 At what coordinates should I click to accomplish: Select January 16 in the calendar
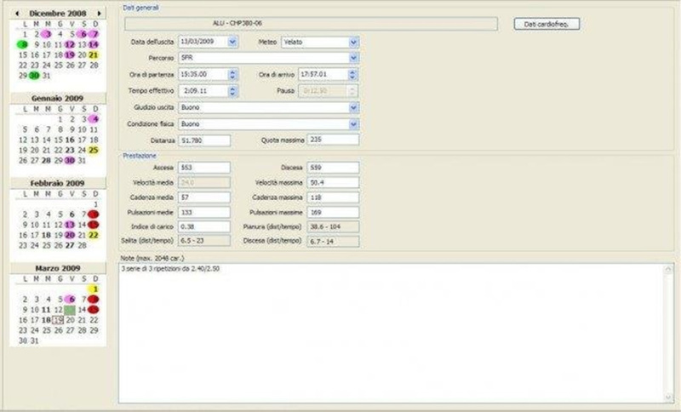pyautogui.click(x=70, y=140)
